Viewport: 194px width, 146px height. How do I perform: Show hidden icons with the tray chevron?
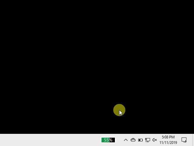click(x=126, y=140)
